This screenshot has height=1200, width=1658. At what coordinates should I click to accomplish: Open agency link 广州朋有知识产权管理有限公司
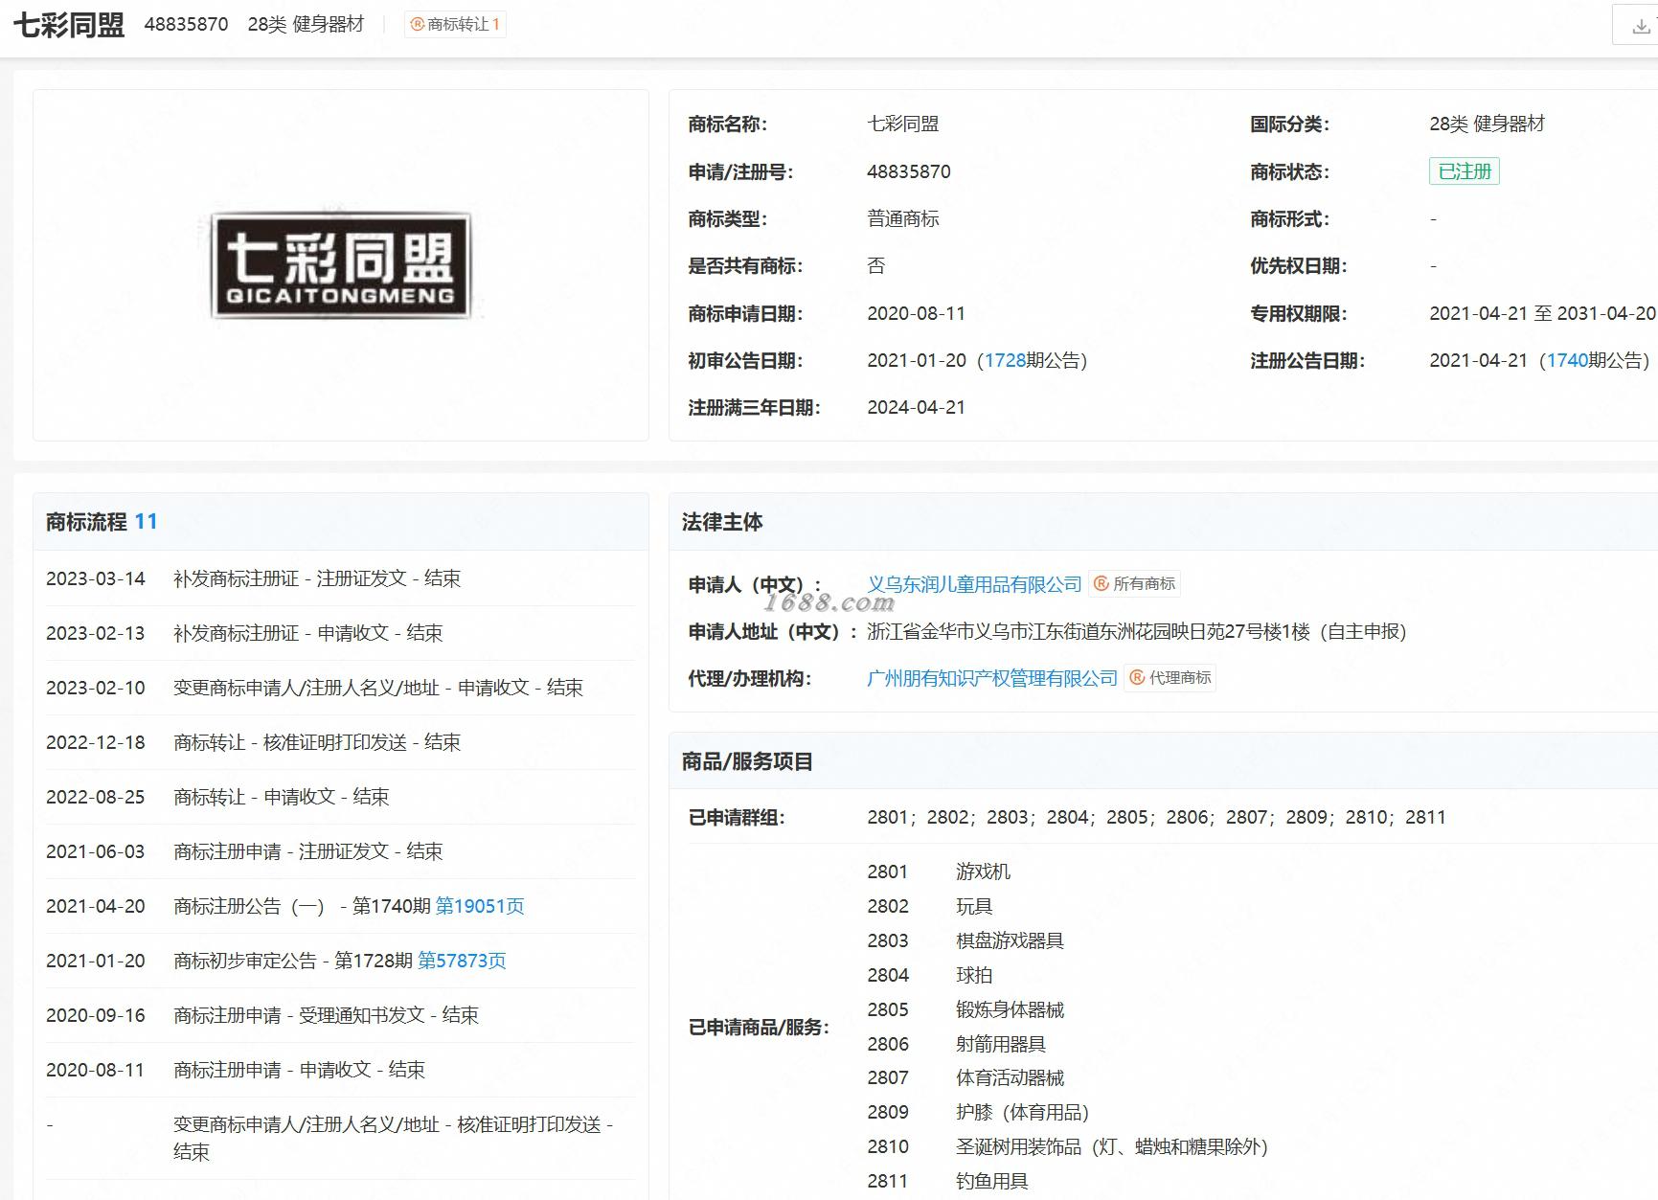point(992,678)
